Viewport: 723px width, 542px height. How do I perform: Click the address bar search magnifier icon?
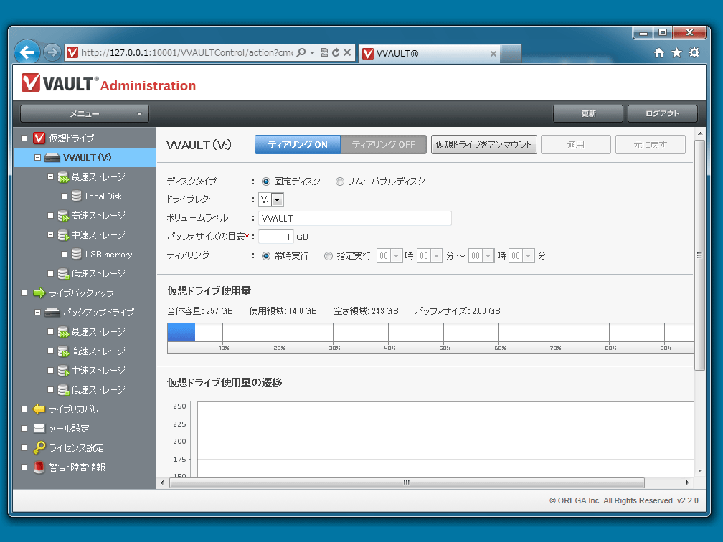click(x=301, y=52)
